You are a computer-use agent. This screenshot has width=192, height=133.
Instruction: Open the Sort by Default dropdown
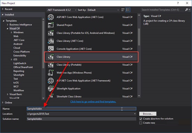[103, 10]
